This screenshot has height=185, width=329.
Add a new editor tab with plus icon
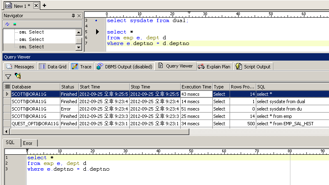[x=44, y=5]
